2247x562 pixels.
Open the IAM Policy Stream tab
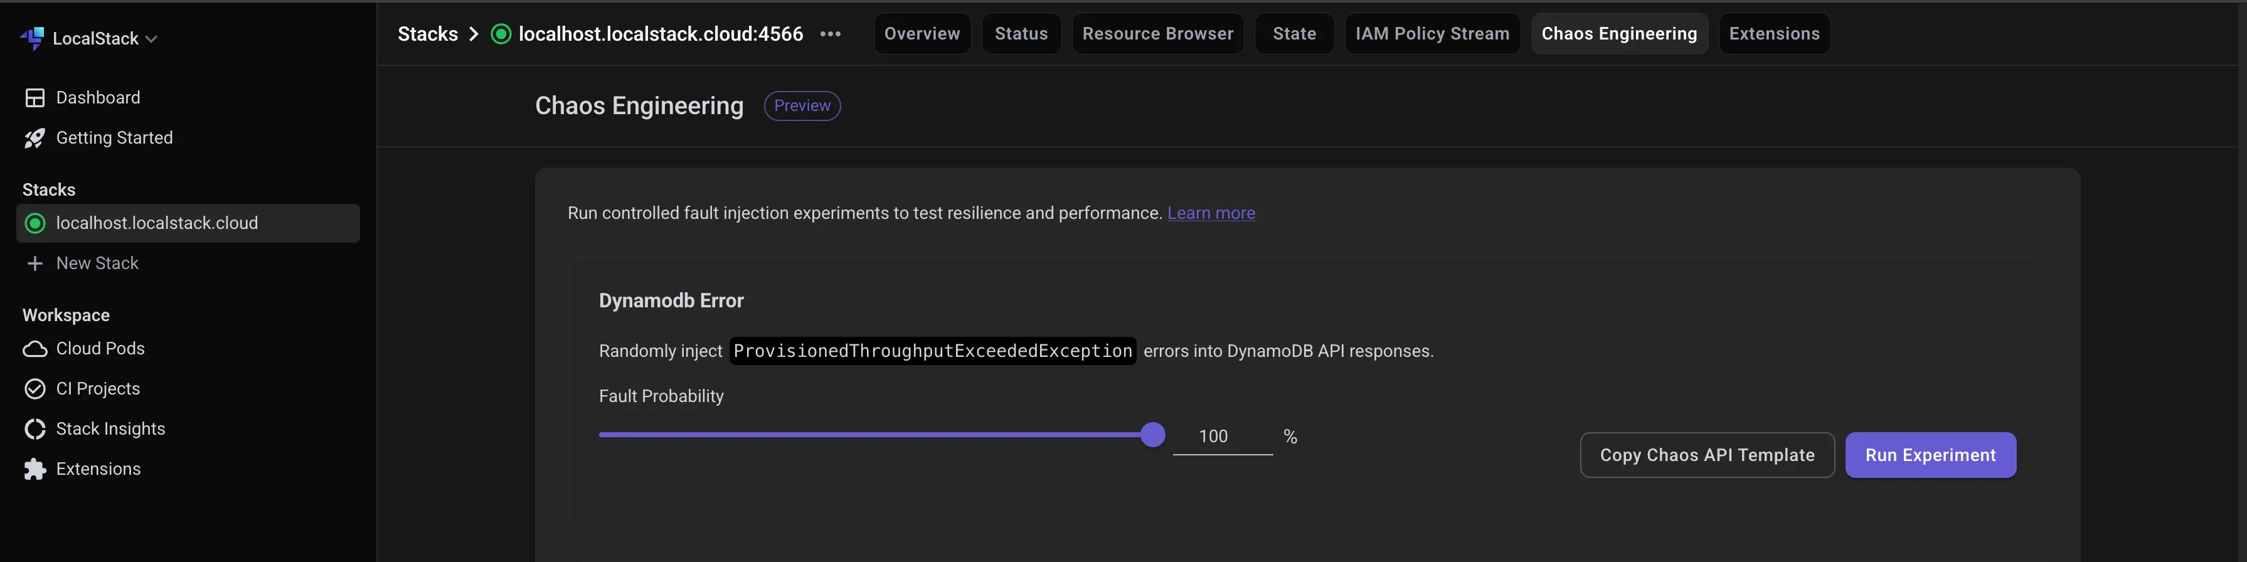pos(1432,34)
